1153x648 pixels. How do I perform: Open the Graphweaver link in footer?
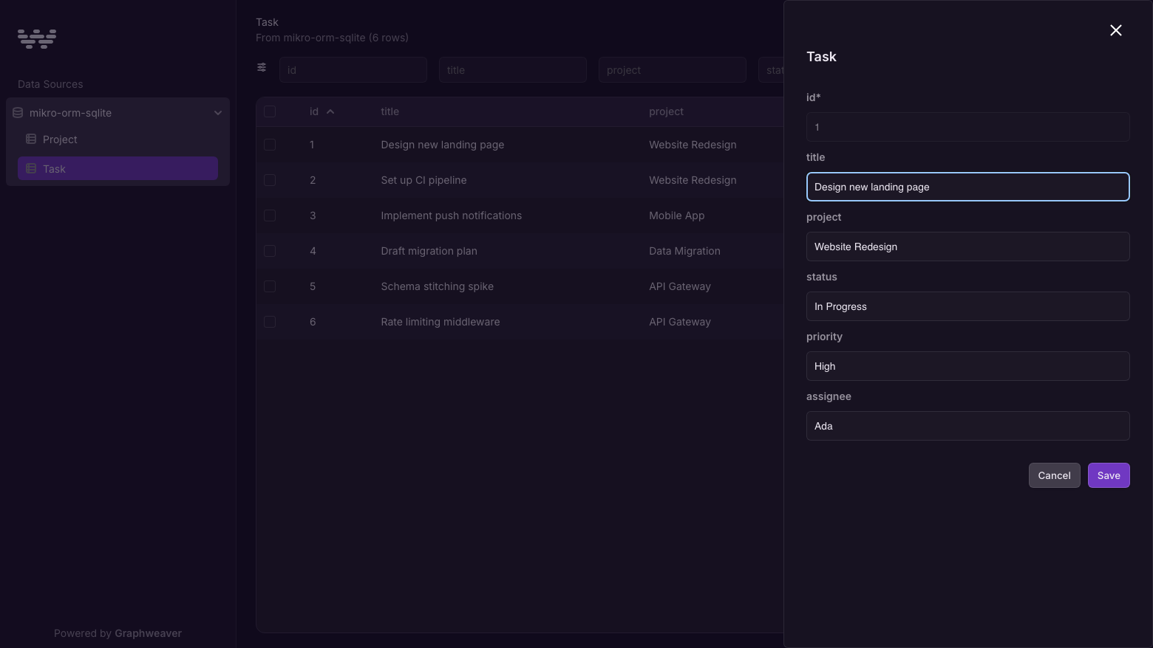tap(148, 633)
